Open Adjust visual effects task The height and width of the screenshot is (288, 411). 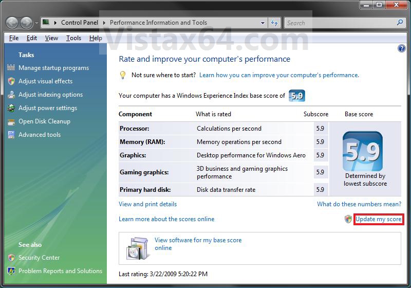tap(45, 81)
